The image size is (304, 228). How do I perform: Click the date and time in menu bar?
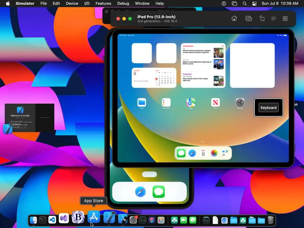coord(280,4)
